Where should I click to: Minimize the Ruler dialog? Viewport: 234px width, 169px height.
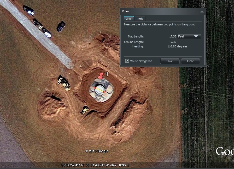(202, 12)
